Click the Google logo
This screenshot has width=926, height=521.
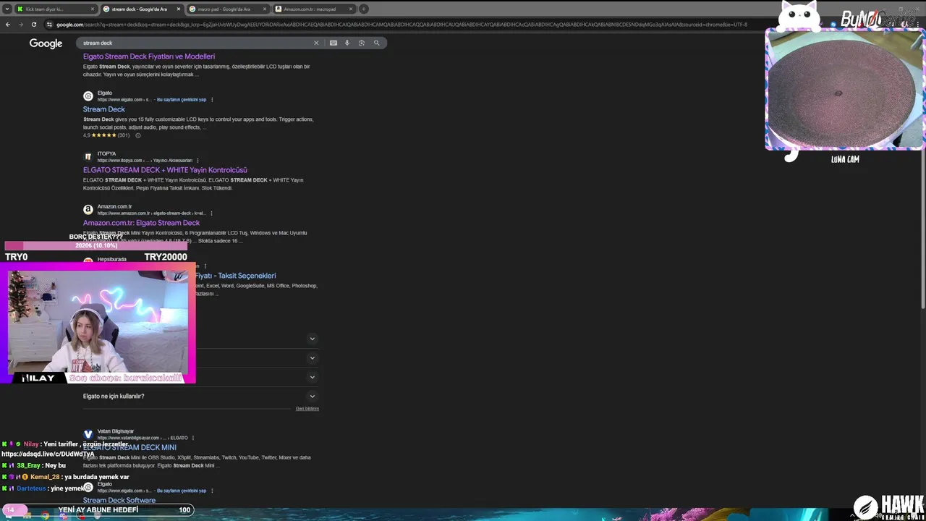(46, 43)
